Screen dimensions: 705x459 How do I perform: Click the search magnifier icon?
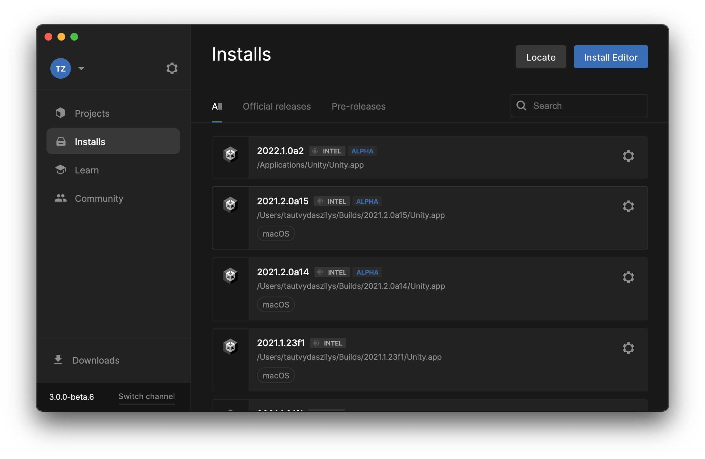(x=521, y=105)
